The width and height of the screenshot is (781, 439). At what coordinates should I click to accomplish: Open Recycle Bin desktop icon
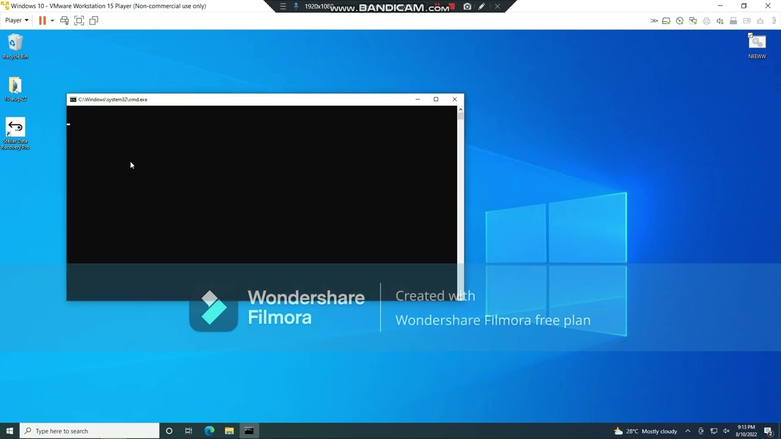(15, 46)
